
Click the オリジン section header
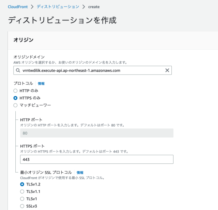pos(24,40)
